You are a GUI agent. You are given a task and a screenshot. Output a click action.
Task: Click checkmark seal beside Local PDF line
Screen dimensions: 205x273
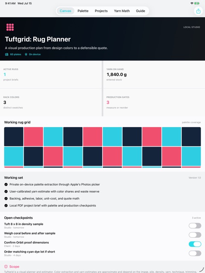click(6, 206)
